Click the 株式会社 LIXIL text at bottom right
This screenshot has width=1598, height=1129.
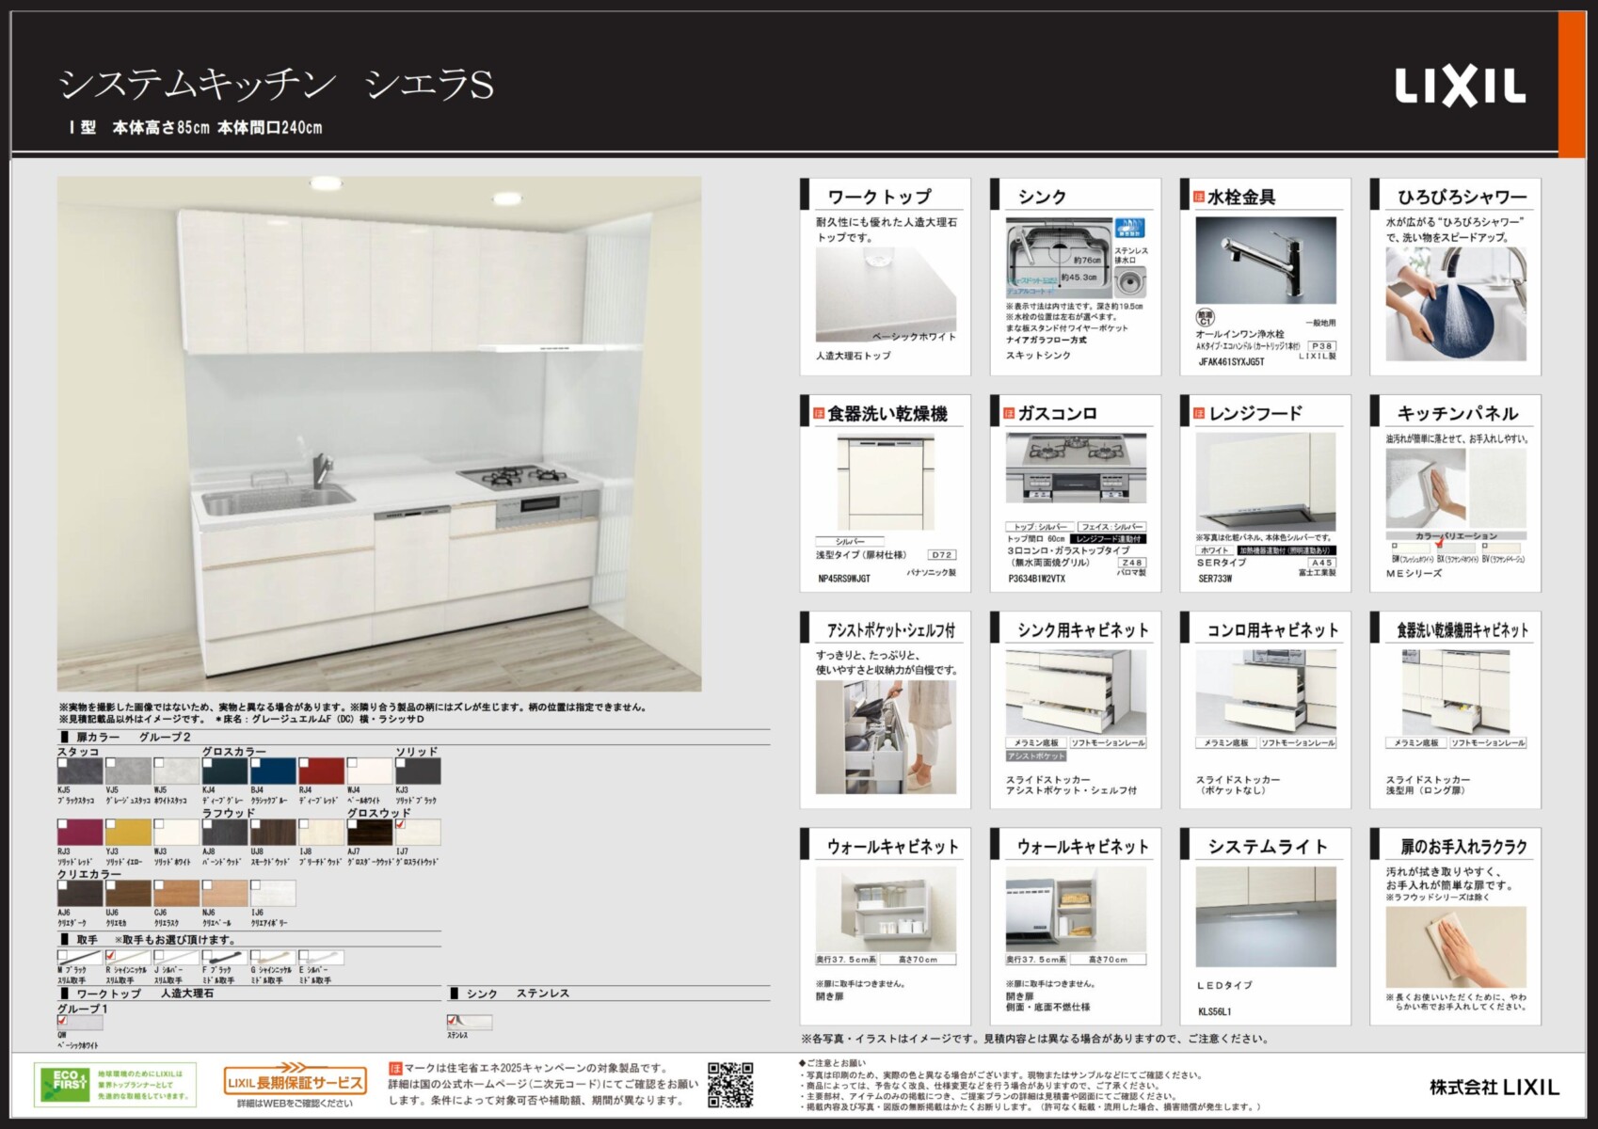point(1494,1087)
